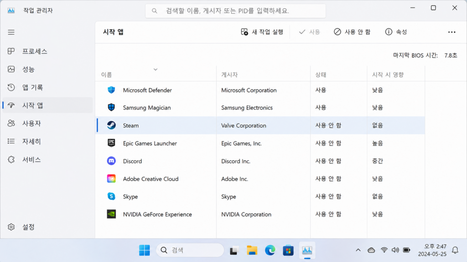
Task: Click the volume speaker tray icon
Action: pyautogui.click(x=395, y=250)
